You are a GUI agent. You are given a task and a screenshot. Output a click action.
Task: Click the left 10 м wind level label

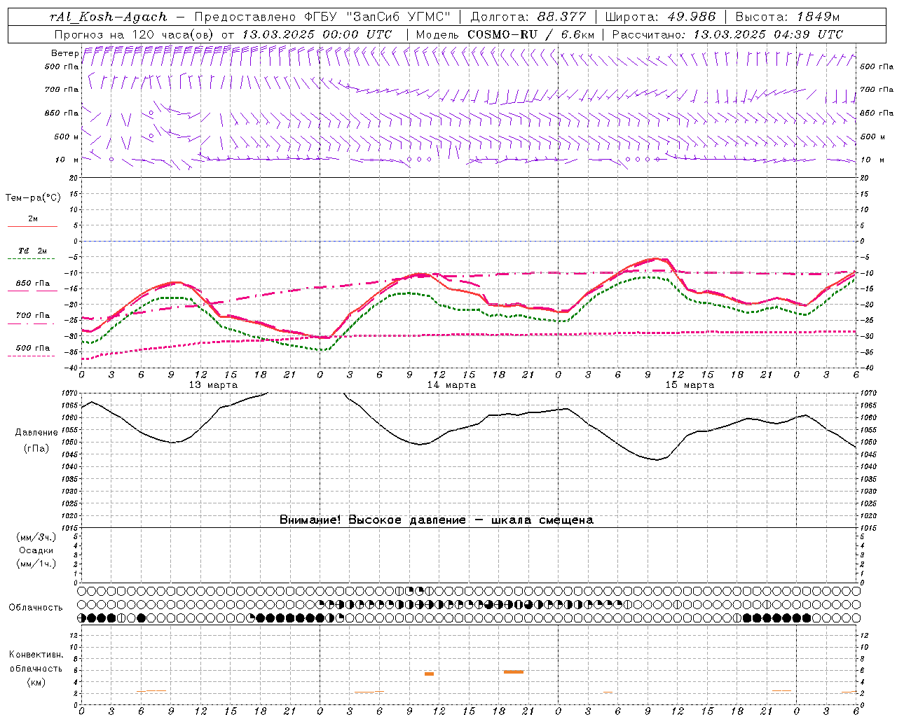click(x=67, y=160)
